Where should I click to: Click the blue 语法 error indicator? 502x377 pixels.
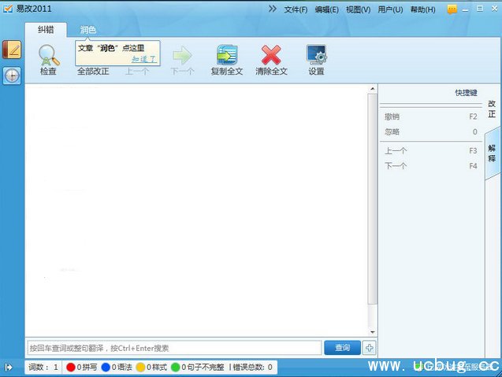pos(117,367)
